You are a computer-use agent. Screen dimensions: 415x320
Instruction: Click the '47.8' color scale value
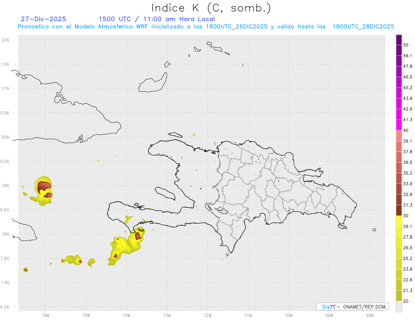point(408,66)
